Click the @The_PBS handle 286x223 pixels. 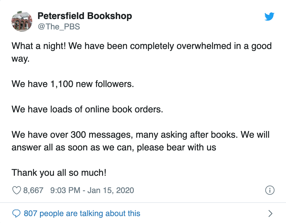click(x=59, y=27)
